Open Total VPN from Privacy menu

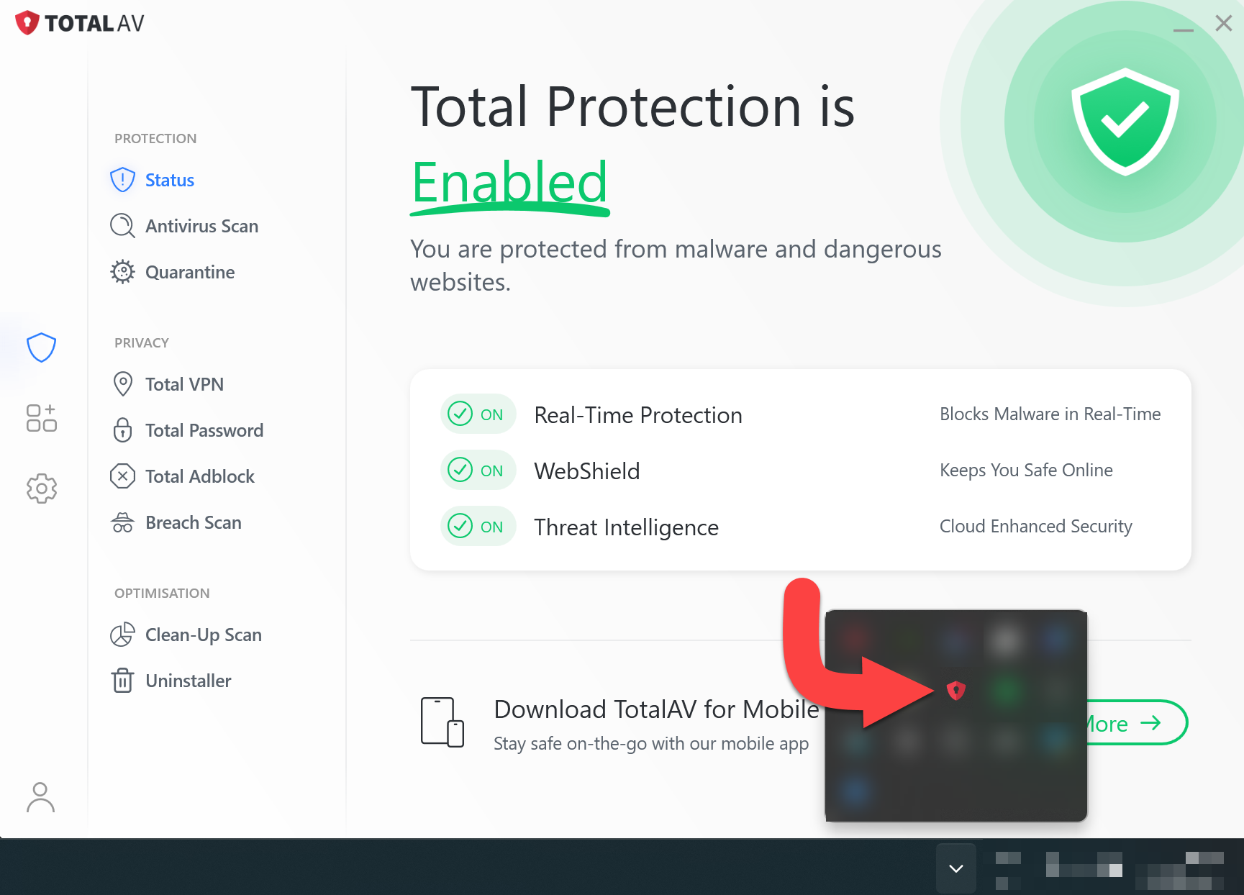[x=184, y=384]
